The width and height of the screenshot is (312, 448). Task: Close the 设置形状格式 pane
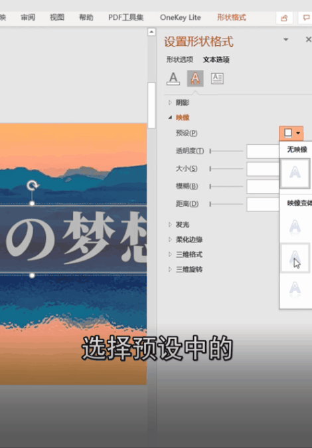(x=308, y=39)
